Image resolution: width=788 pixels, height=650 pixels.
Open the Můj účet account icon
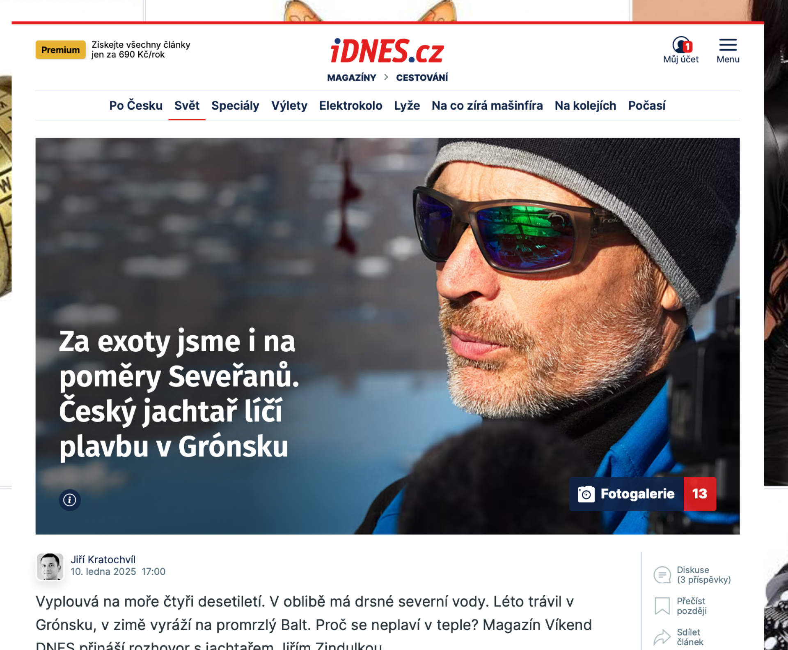tap(682, 44)
